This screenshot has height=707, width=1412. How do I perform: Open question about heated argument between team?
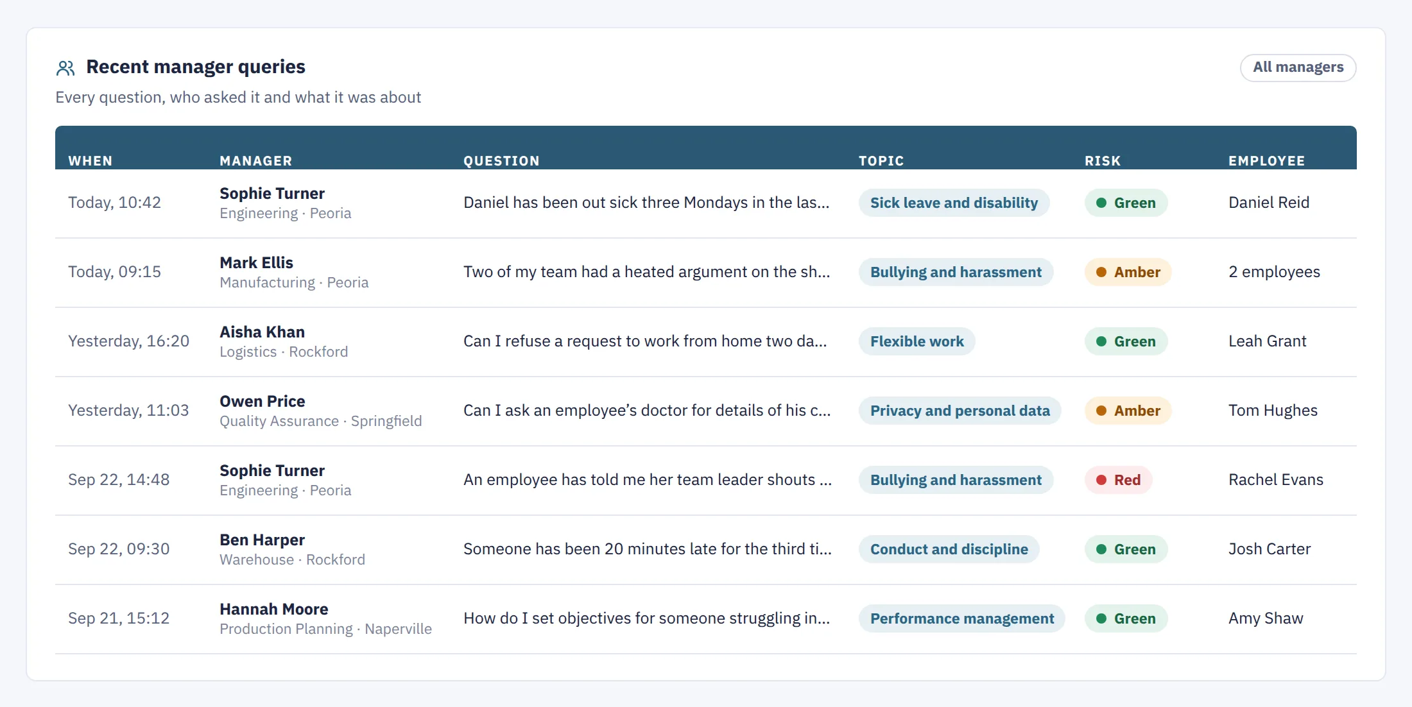pos(646,272)
